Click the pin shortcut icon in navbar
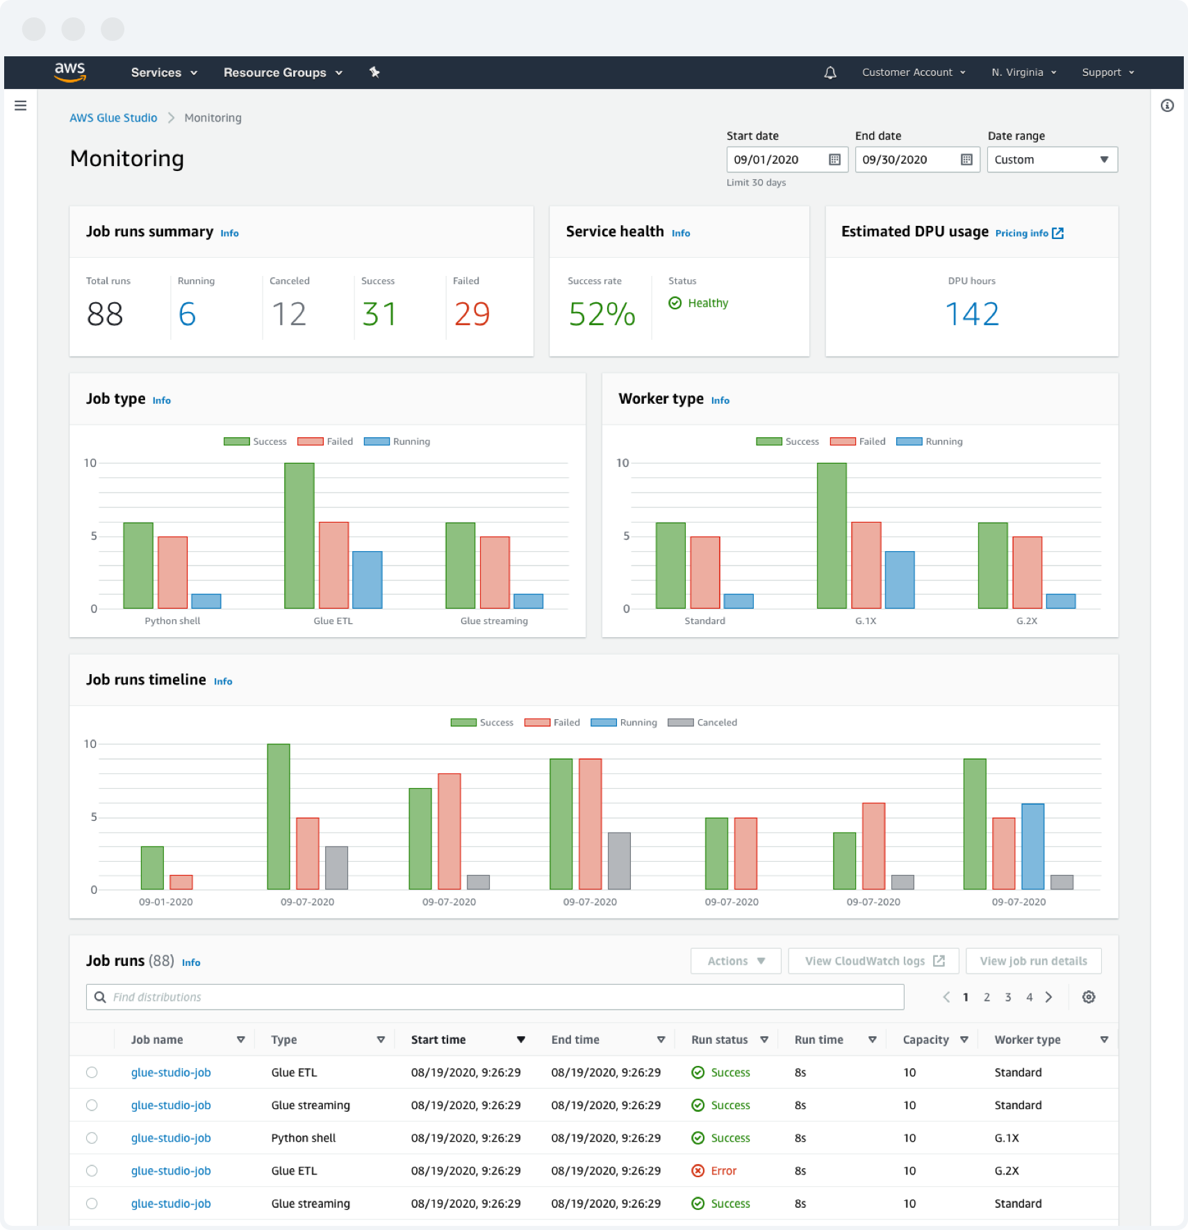Viewport: 1188px width, 1230px height. pyautogui.click(x=374, y=72)
